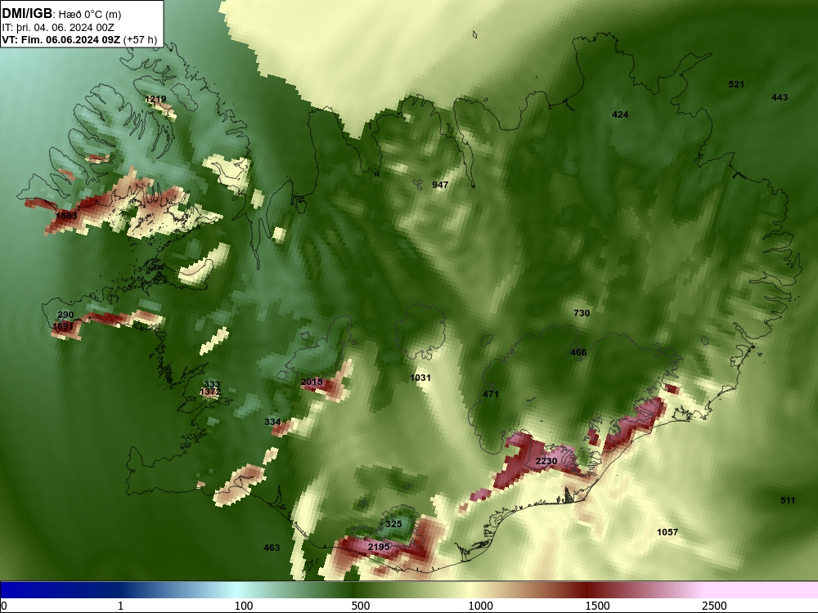
Task: Click the 2195 value label
Action: [379, 547]
